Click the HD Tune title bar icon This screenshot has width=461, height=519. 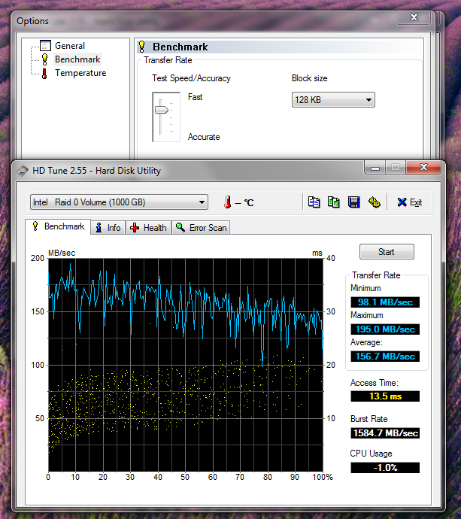[x=23, y=171]
